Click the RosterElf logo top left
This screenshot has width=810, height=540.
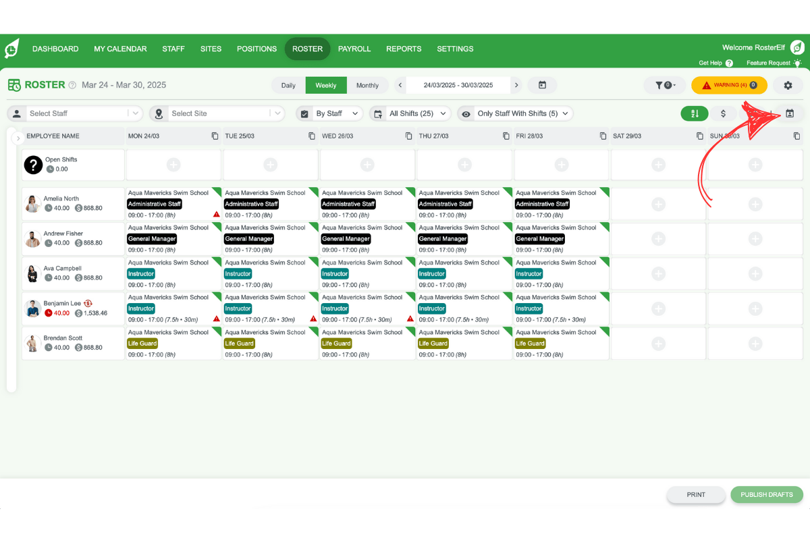click(x=11, y=48)
